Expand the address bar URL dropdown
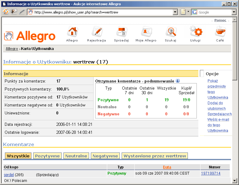This screenshot has height=185, width=239. 175,12
